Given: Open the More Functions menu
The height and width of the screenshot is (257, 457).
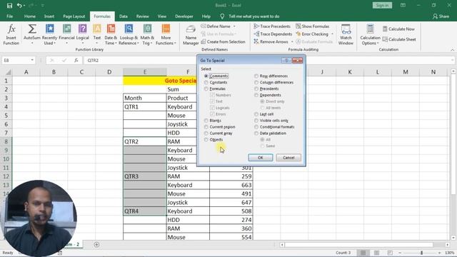Looking at the screenshot, I should tap(166, 34).
